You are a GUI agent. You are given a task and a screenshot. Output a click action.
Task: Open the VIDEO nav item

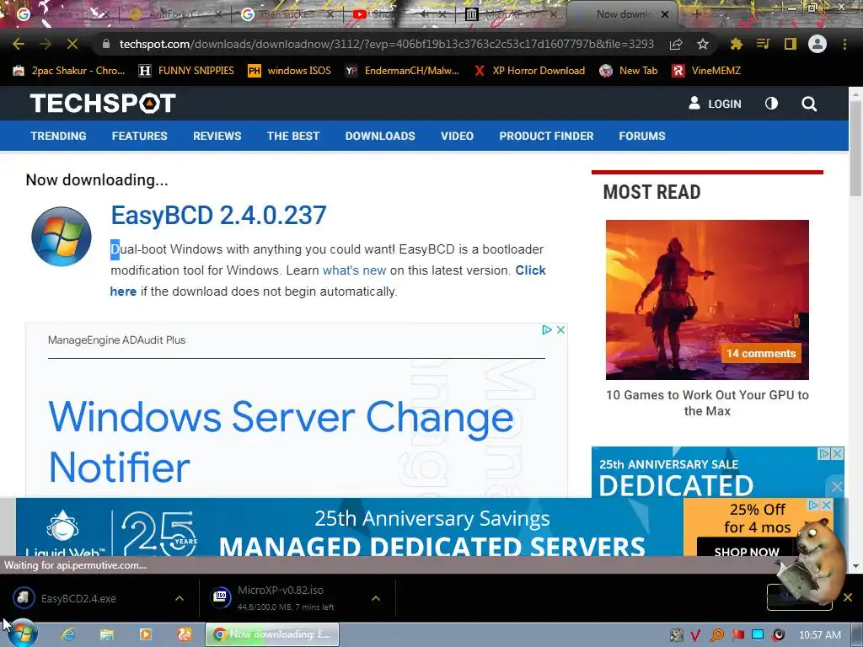(x=457, y=136)
